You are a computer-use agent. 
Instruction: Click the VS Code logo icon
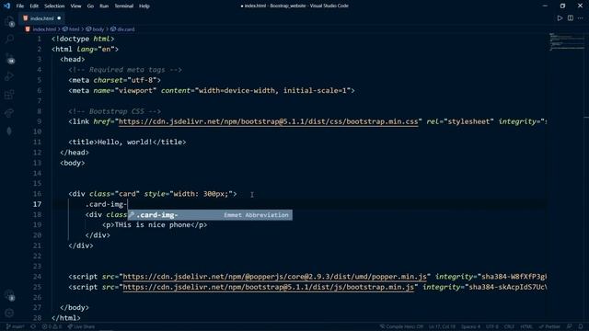coord(6,6)
